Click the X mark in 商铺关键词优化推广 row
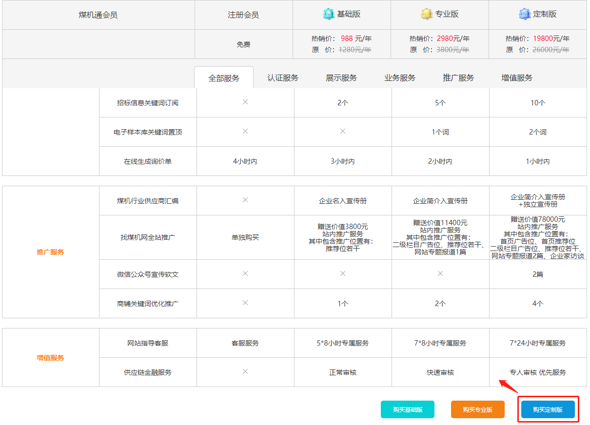 pos(245,303)
